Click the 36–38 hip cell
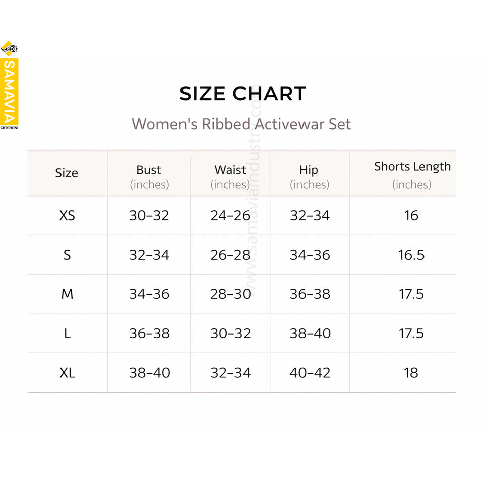The width and height of the screenshot is (484, 484). pos(310,294)
